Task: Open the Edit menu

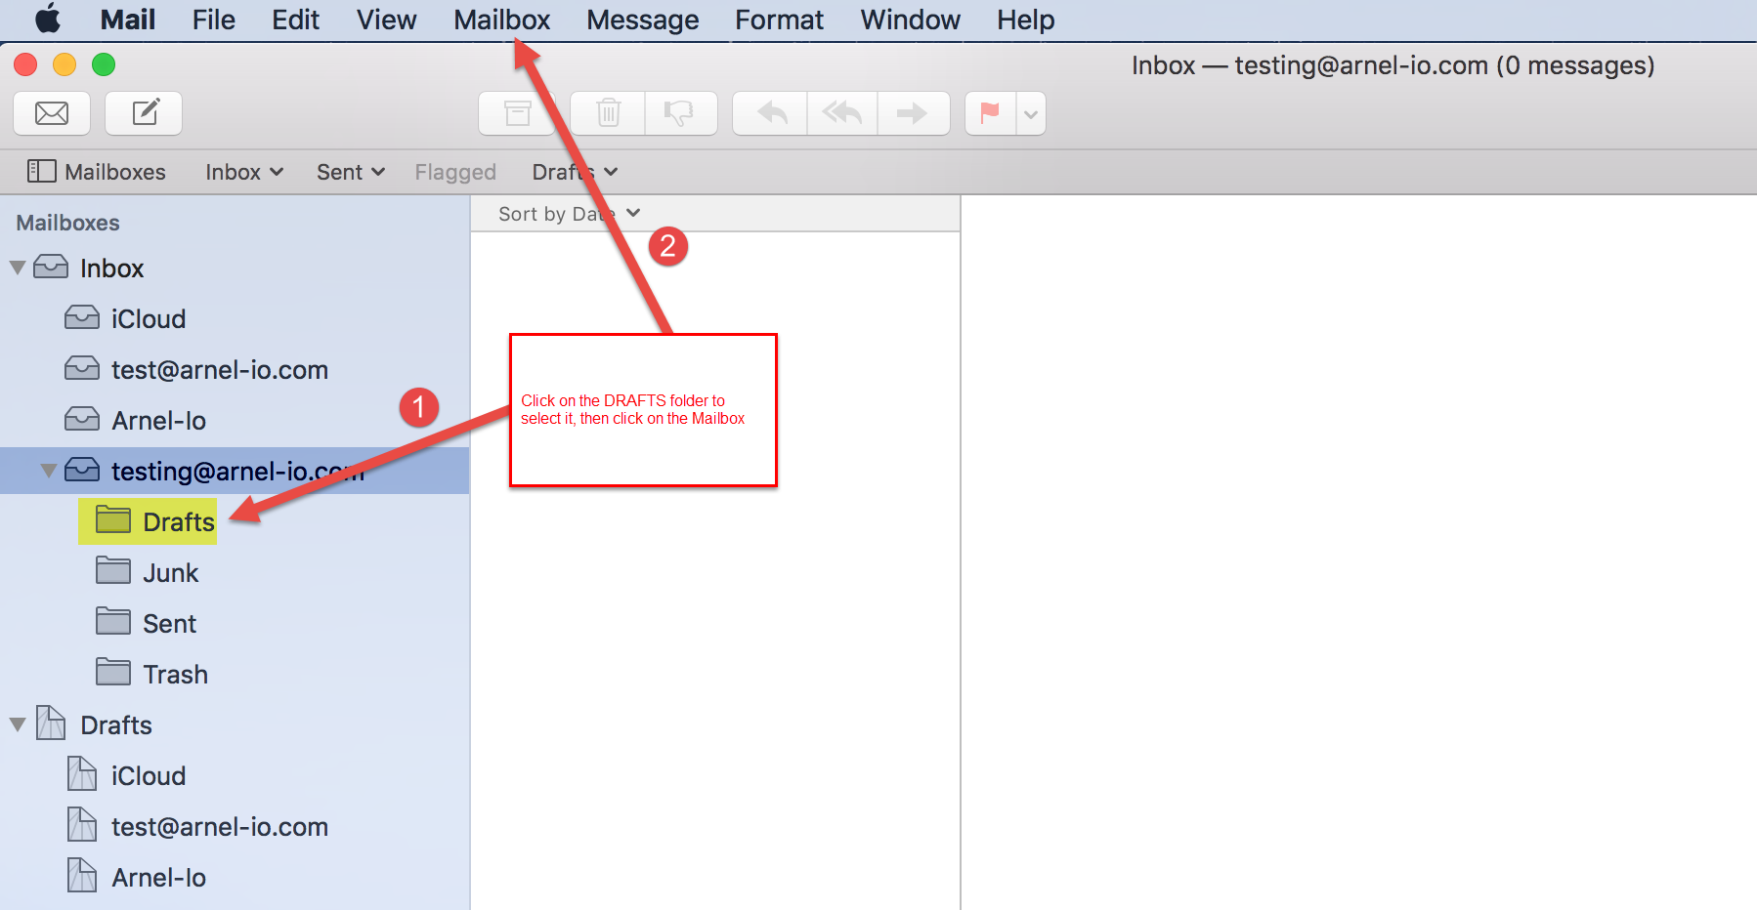Action: click(x=296, y=20)
